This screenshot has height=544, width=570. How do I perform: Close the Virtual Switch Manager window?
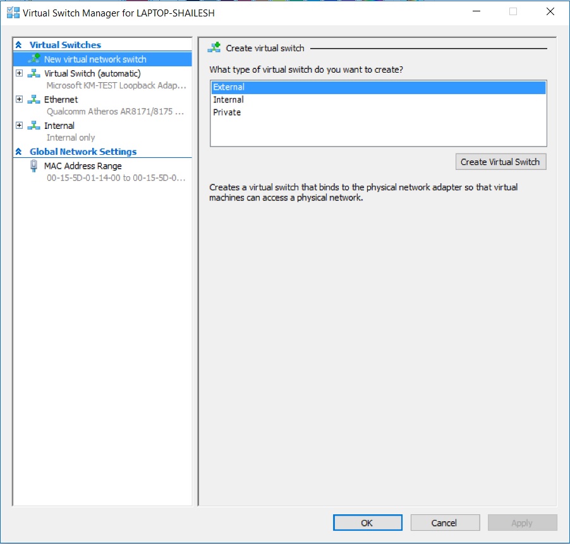(550, 11)
